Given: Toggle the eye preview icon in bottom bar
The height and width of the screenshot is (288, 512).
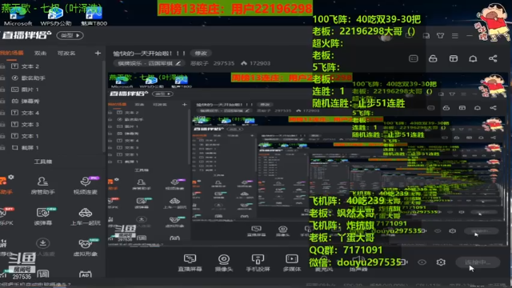Looking at the screenshot, I should tap(422, 262).
